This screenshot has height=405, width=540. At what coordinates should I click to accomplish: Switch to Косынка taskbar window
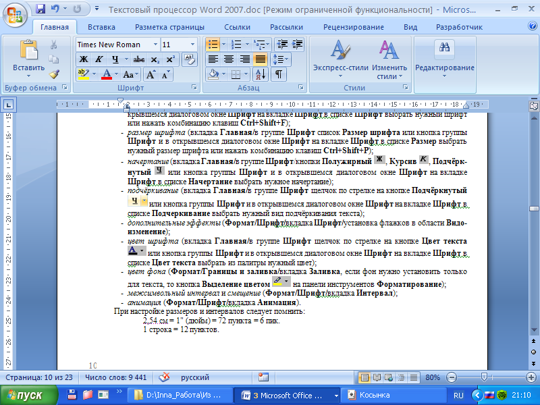(393, 395)
